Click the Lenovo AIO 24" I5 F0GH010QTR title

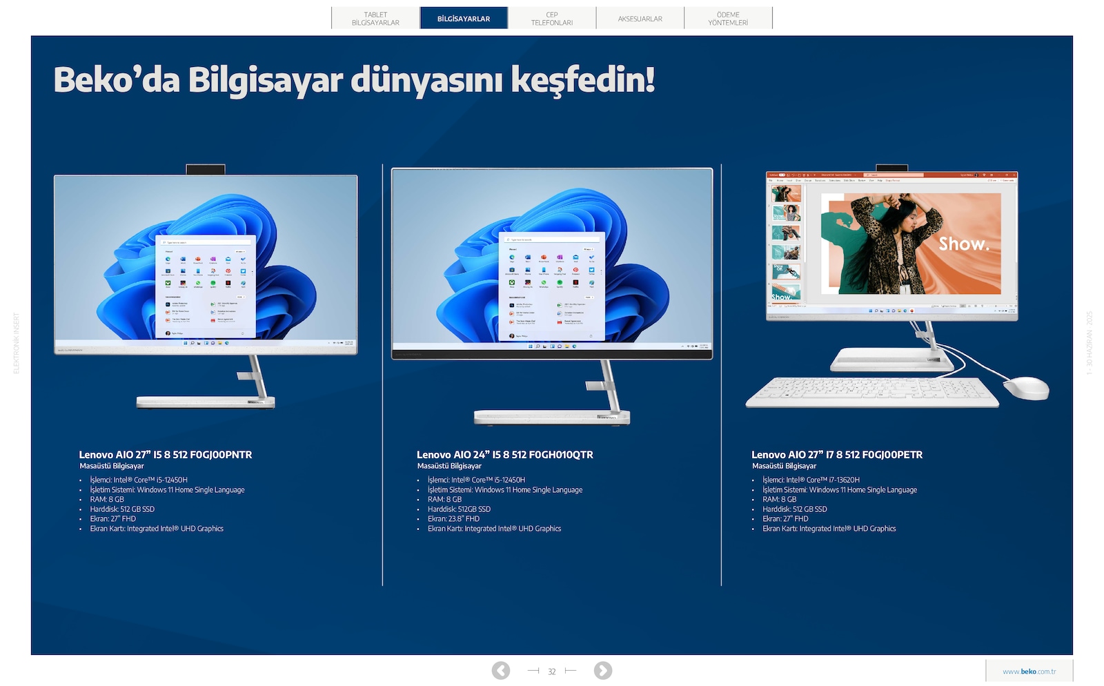(x=505, y=455)
